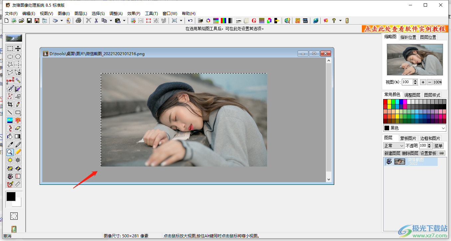
Task: Click the thumbnail preview in 缩略图 panel
Action: [415, 60]
